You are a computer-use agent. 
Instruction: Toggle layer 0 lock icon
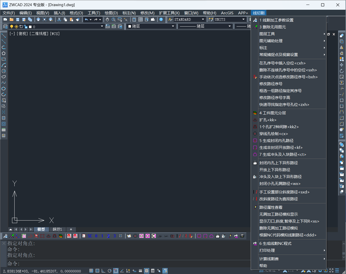(26, 27)
